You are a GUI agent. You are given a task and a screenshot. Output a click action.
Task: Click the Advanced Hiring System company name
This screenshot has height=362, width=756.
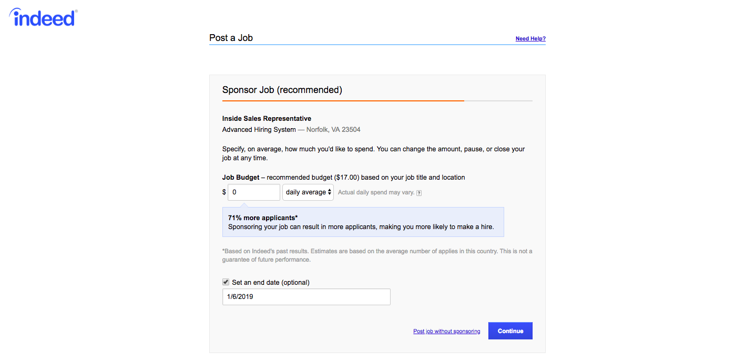(259, 130)
